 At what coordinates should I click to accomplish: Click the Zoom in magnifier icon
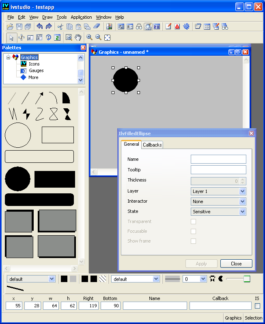click(89, 37)
